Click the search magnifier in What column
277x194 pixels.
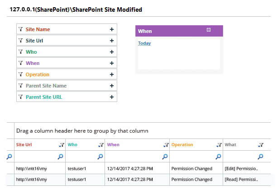point(260,156)
